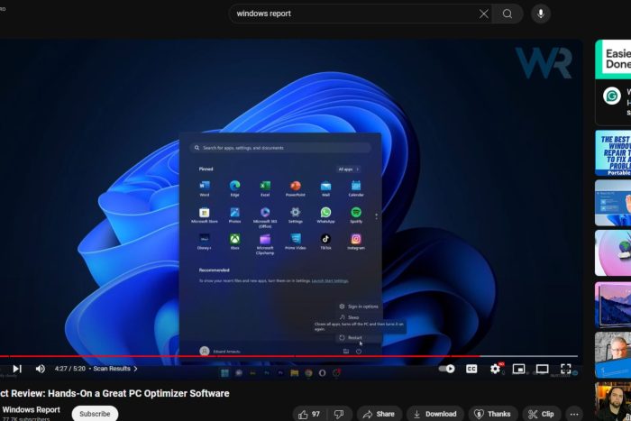The width and height of the screenshot is (631, 421).
Task: Select 'Restart' in the video's power menu
Action: (x=351, y=338)
